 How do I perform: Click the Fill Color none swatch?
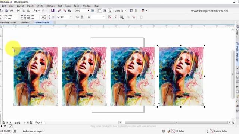pyautogui.click(x=173, y=131)
